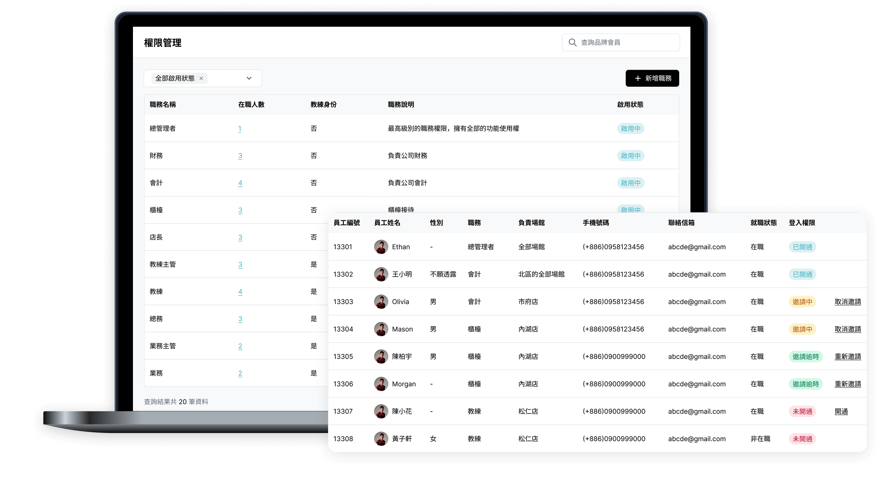
Task: Click Olivia's profile avatar
Action: coord(381,302)
